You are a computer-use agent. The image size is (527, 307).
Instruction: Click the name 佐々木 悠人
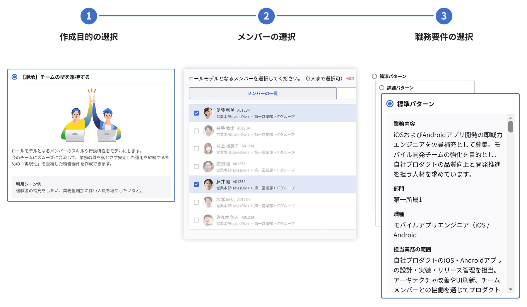(x=227, y=217)
